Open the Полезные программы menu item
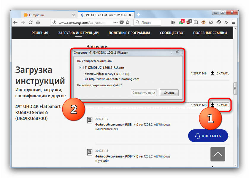This screenshot has width=249, height=178. tap(129, 33)
